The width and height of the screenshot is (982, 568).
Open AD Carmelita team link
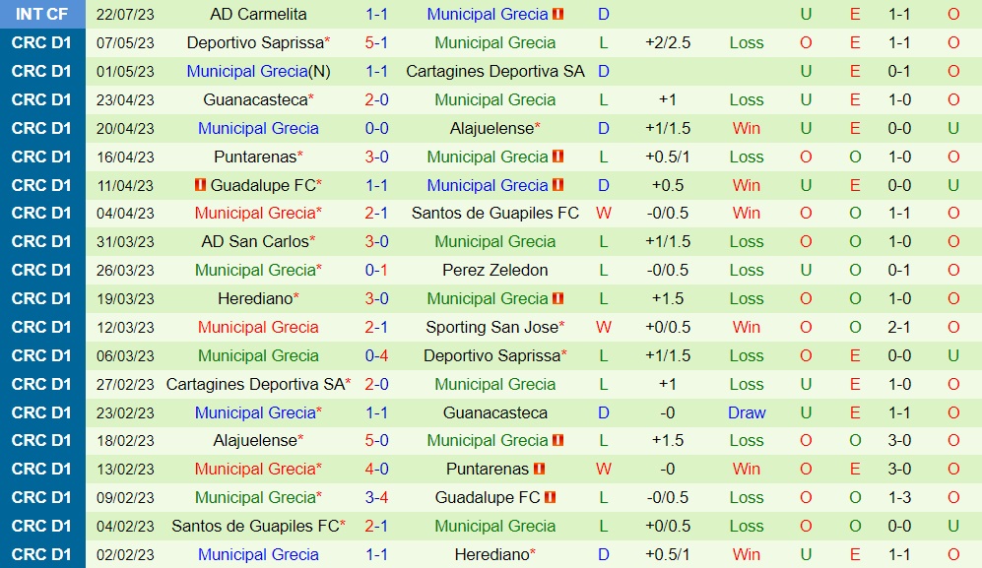pyautogui.click(x=258, y=15)
